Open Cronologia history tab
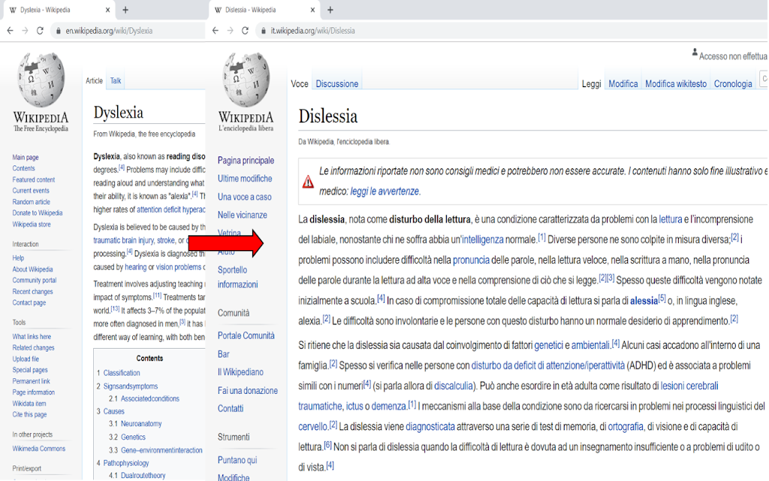 733,84
